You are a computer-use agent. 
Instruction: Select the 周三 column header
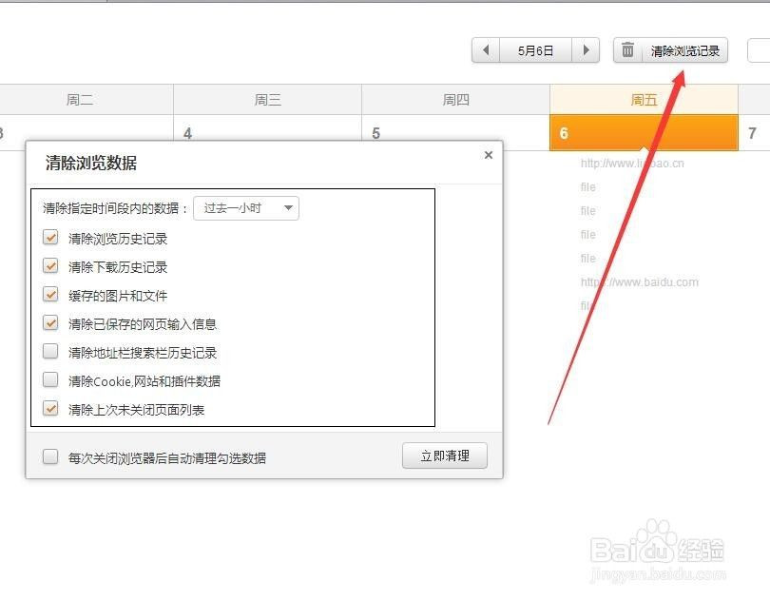[267, 100]
